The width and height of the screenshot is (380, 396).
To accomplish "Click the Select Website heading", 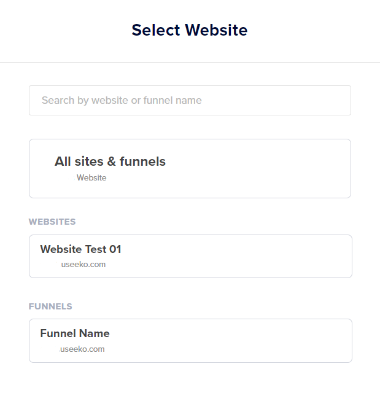I will (x=190, y=29).
